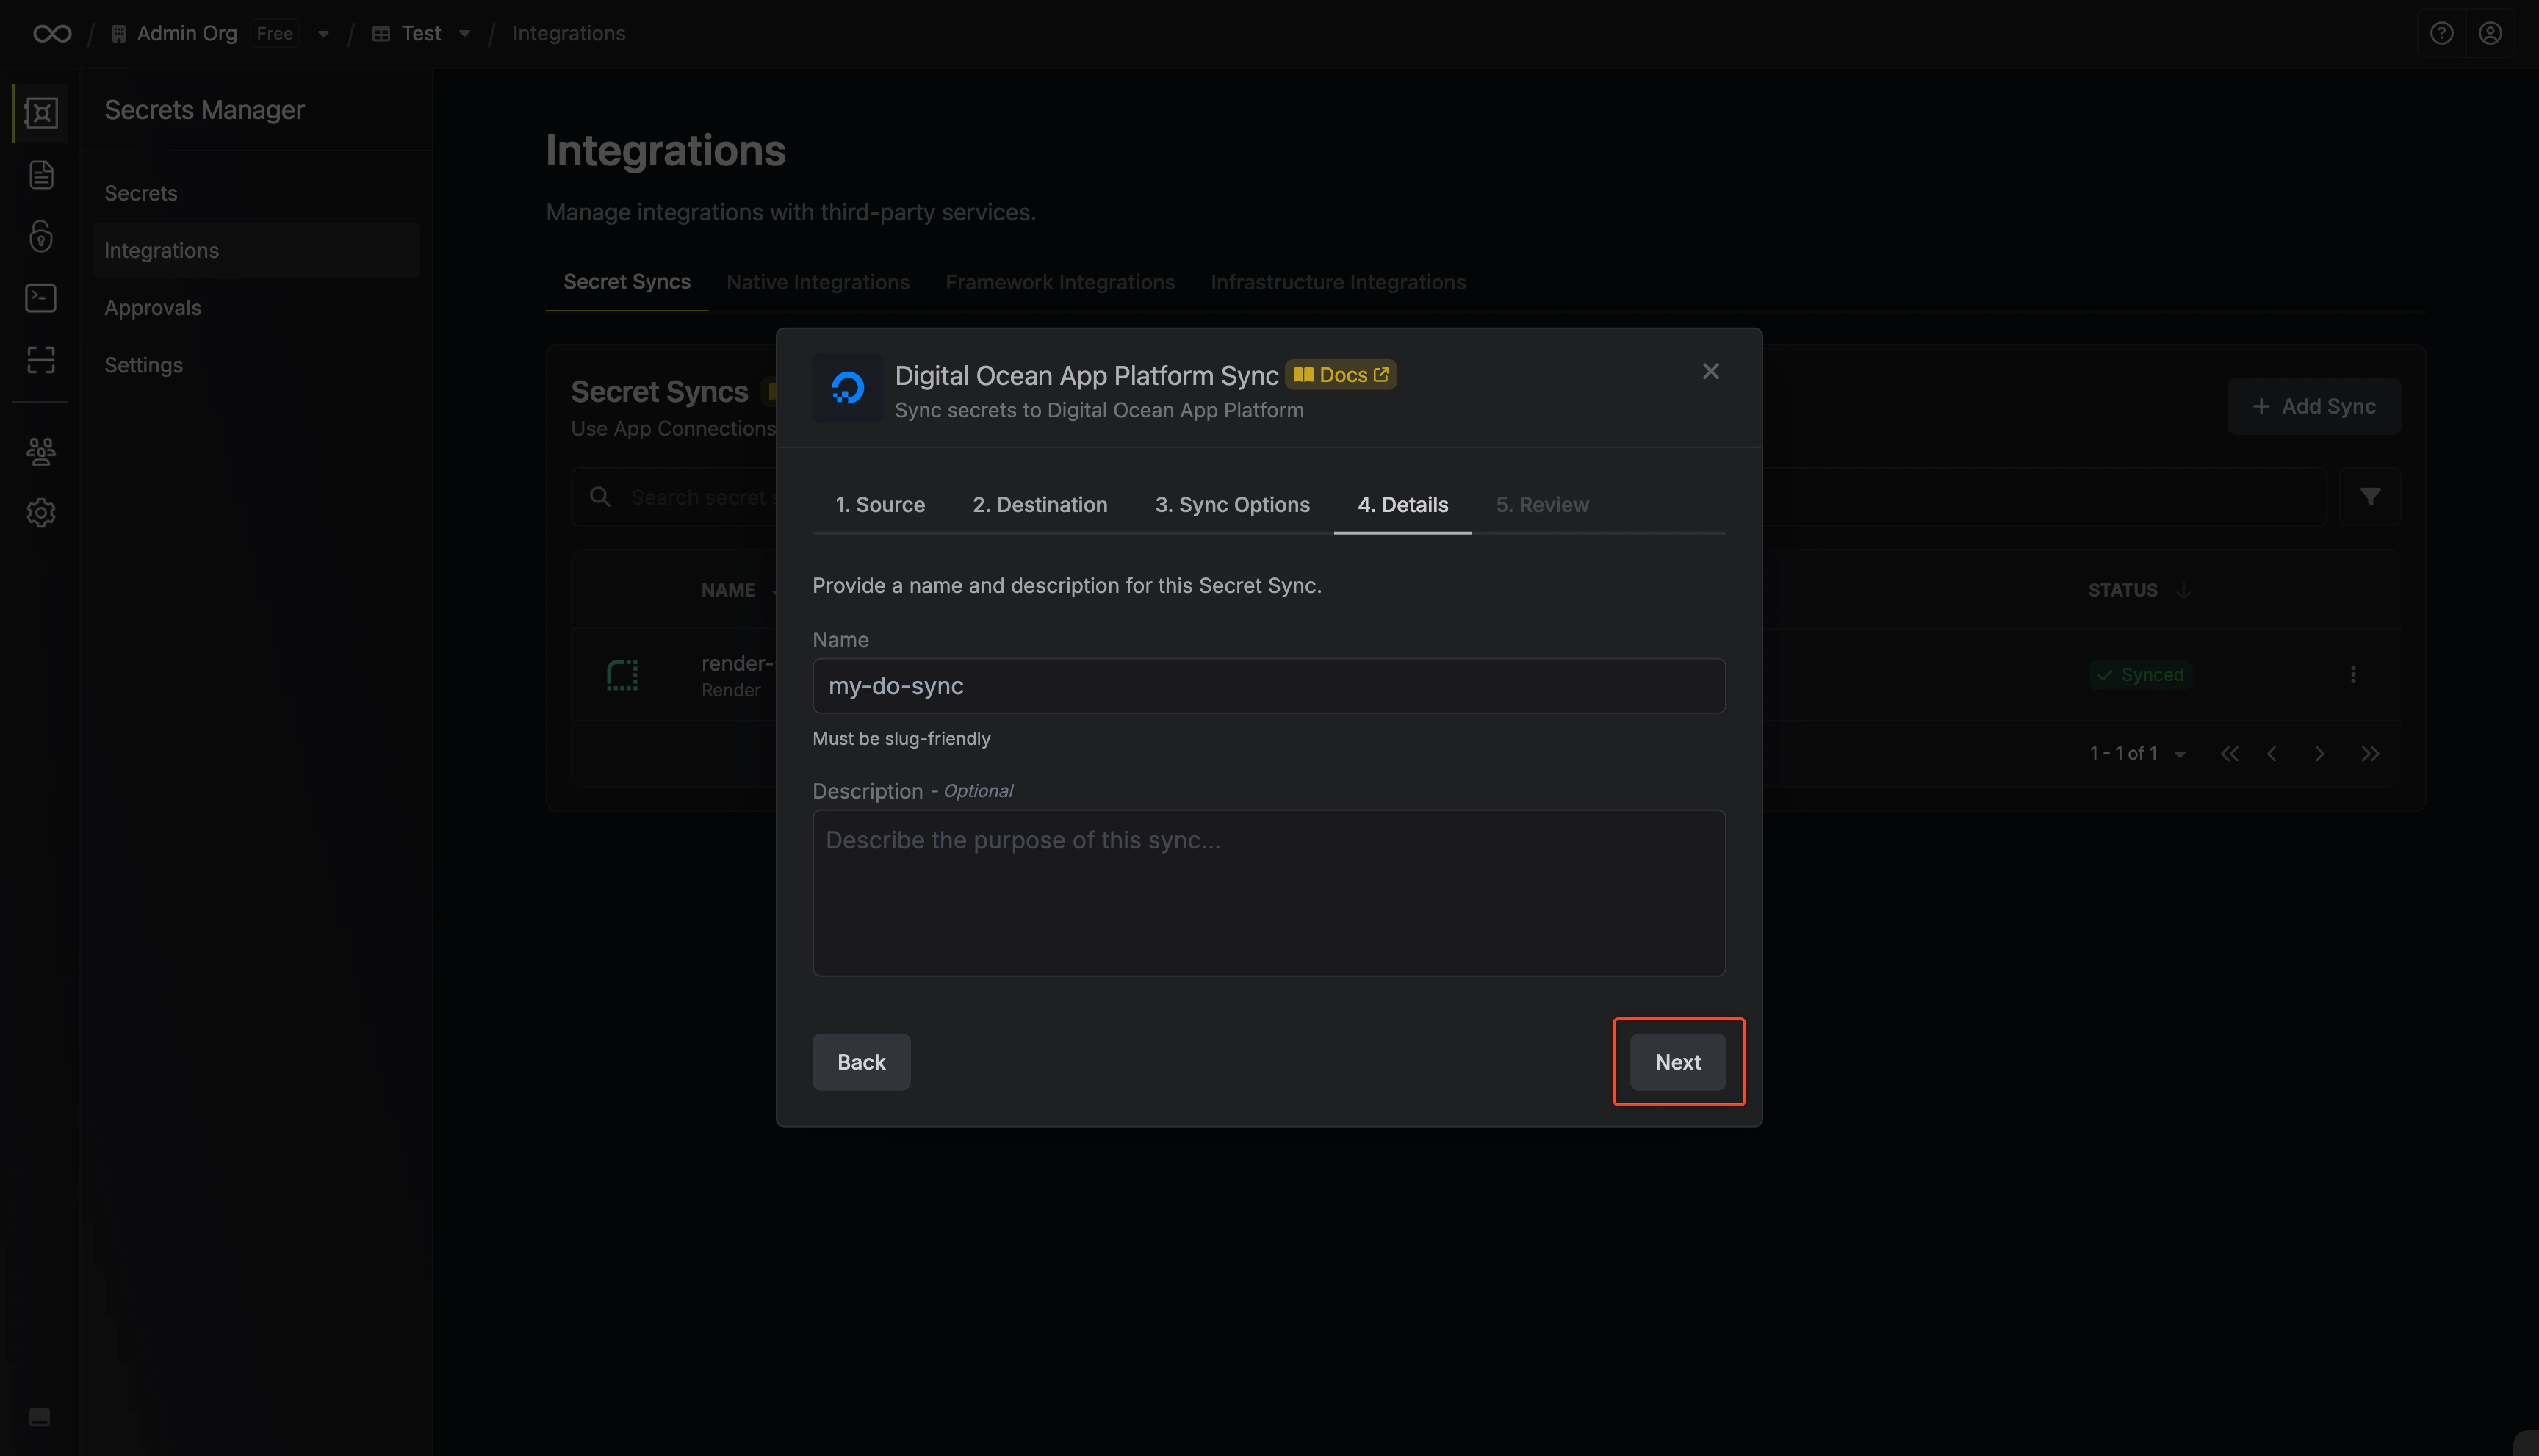2539x1456 pixels.
Task: Click the Free plan badge
Action: pos(275,33)
